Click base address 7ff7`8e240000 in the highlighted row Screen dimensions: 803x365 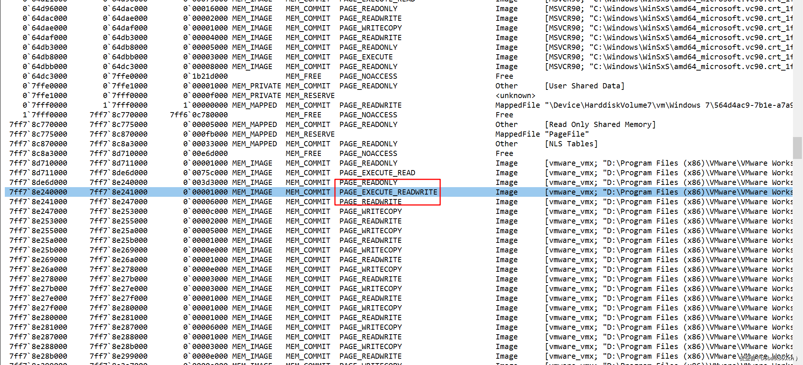[38, 192]
